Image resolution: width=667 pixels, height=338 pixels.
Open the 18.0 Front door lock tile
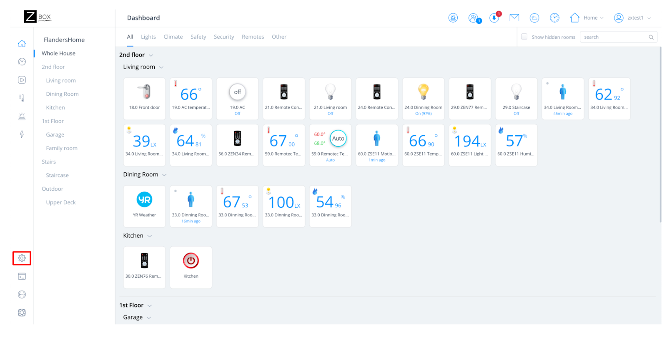tap(144, 99)
